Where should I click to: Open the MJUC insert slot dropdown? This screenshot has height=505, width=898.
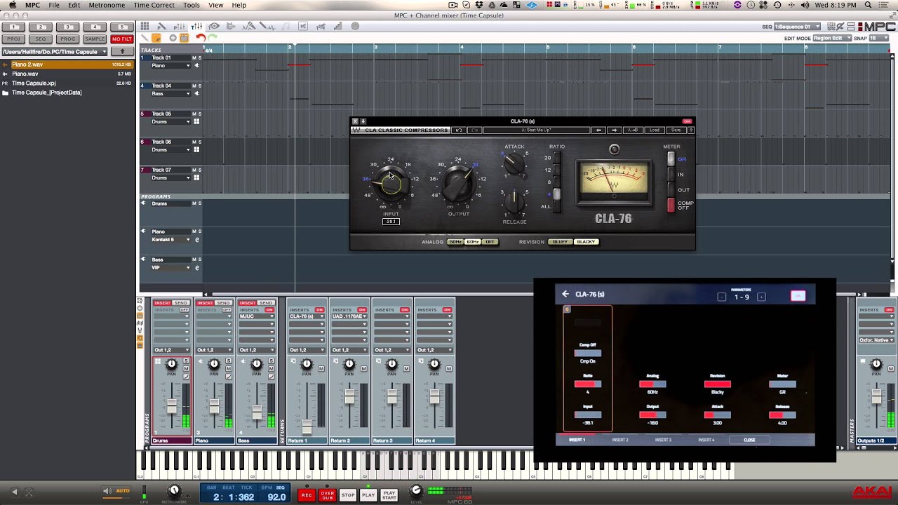point(257,316)
